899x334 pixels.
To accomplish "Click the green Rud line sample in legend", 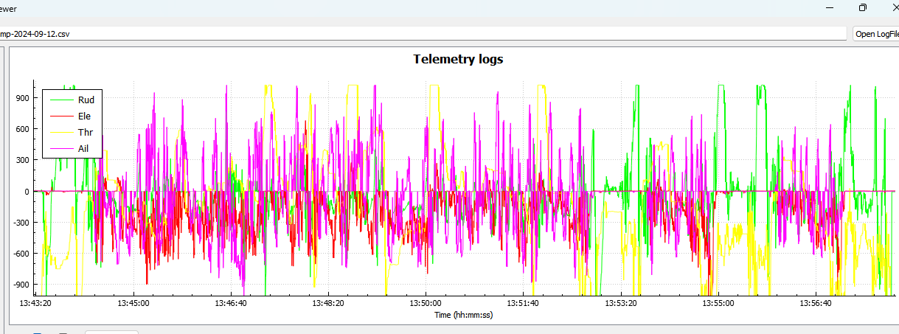I will pyautogui.click(x=60, y=100).
